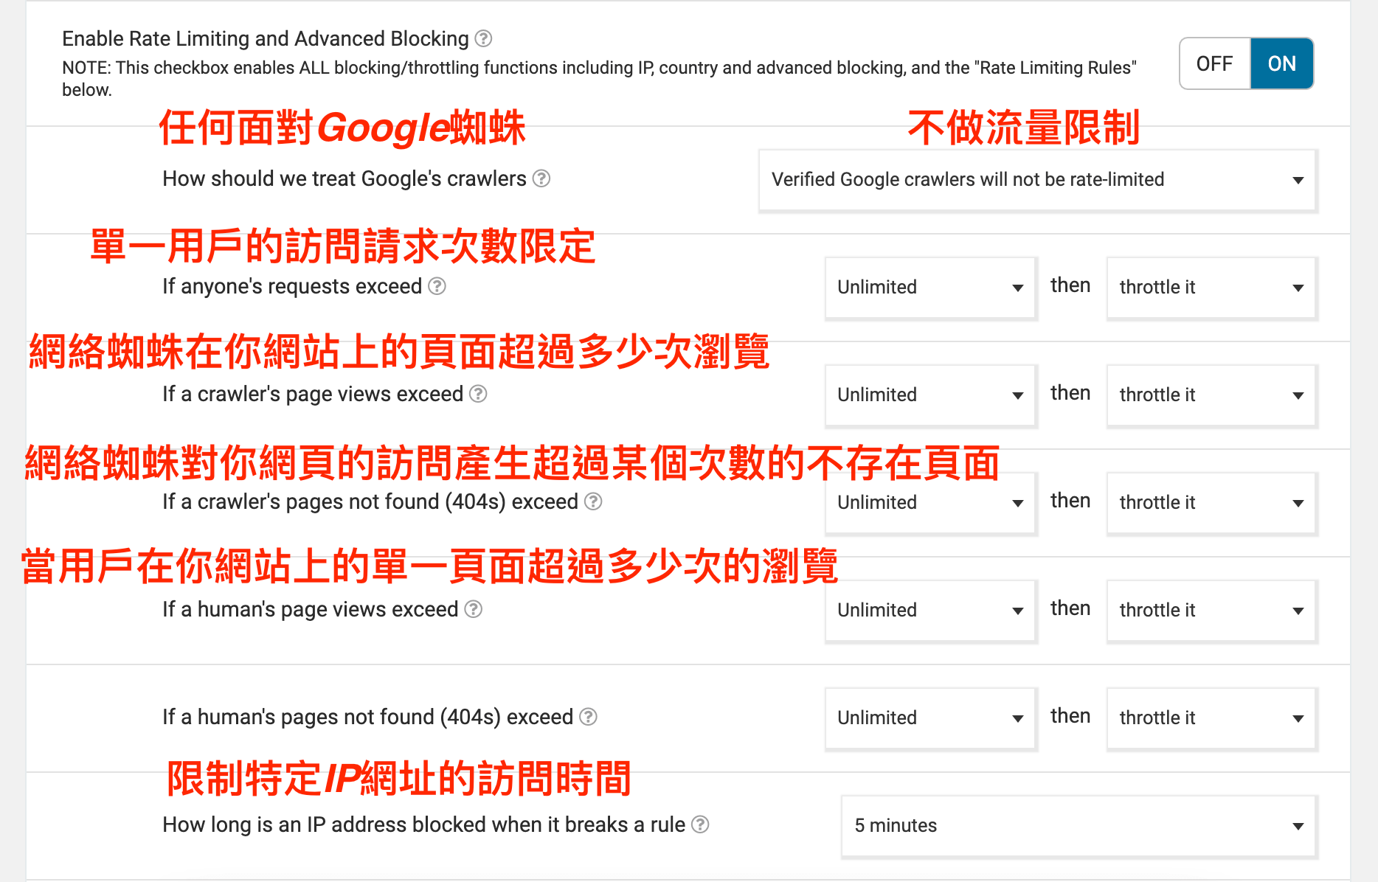Open throttle it dropdown for crawler's page views
The width and height of the screenshot is (1378, 882).
click(x=1211, y=395)
